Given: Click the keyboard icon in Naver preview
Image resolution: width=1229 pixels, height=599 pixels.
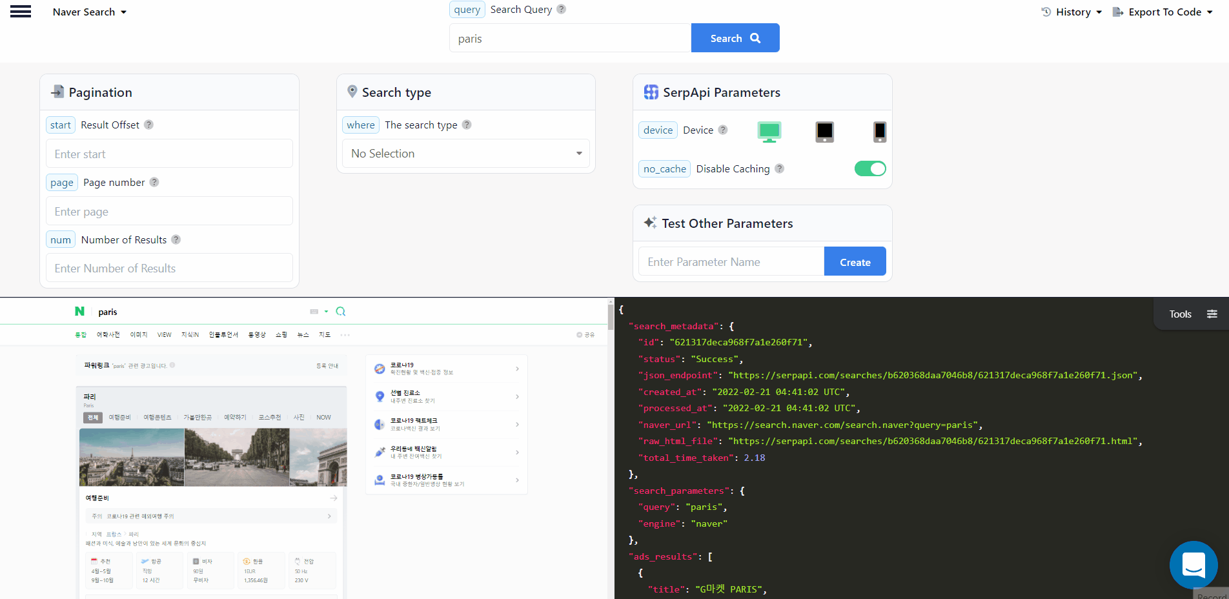Looking at the screenshot, I should point(314,312).
